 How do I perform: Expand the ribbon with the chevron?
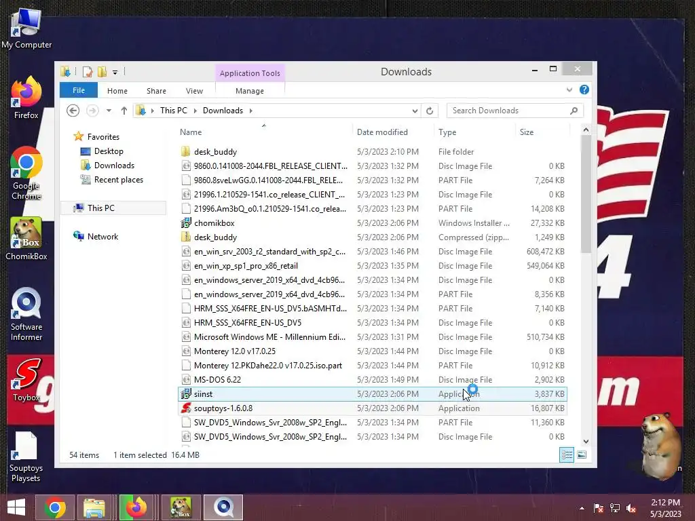coord(569,90)
